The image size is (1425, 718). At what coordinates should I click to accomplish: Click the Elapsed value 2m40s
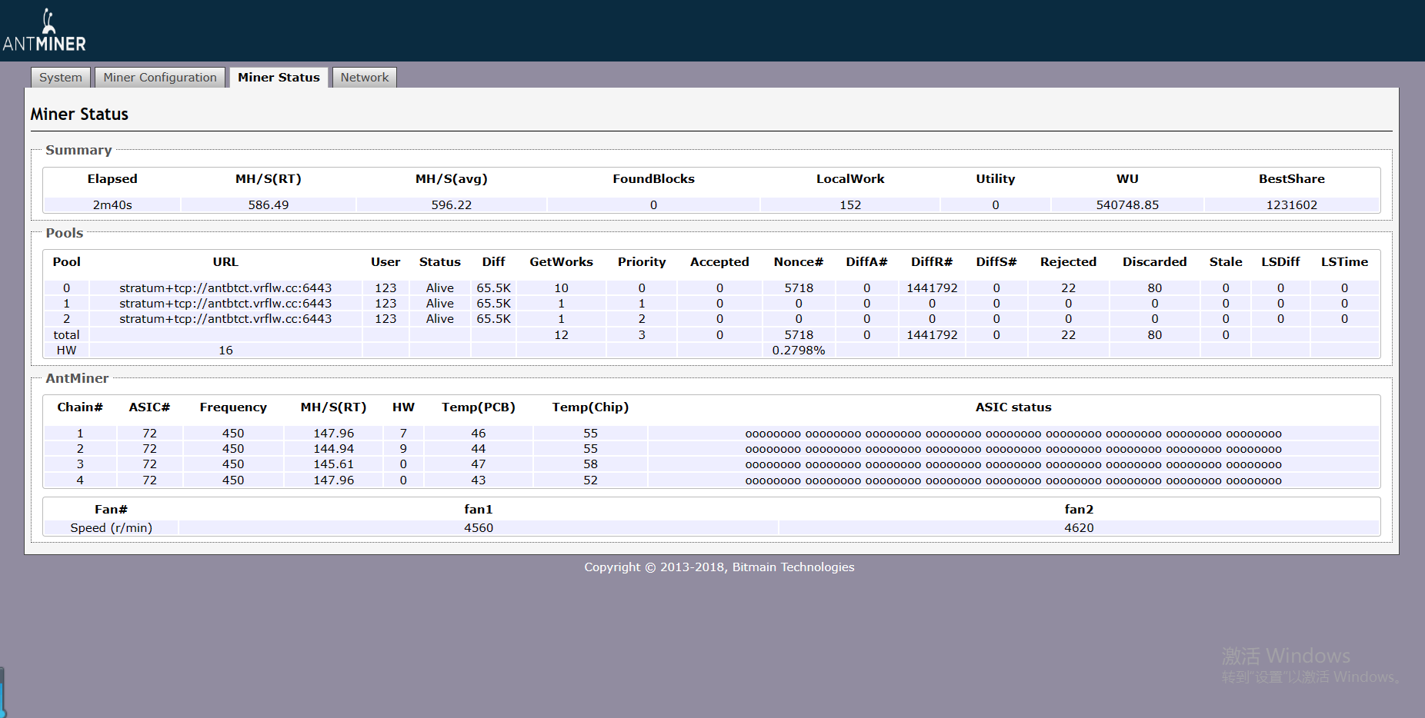point(112,205)
